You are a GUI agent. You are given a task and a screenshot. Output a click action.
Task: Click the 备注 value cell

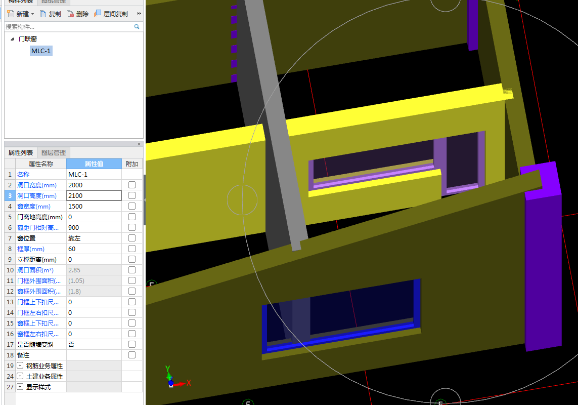[94, 355]
